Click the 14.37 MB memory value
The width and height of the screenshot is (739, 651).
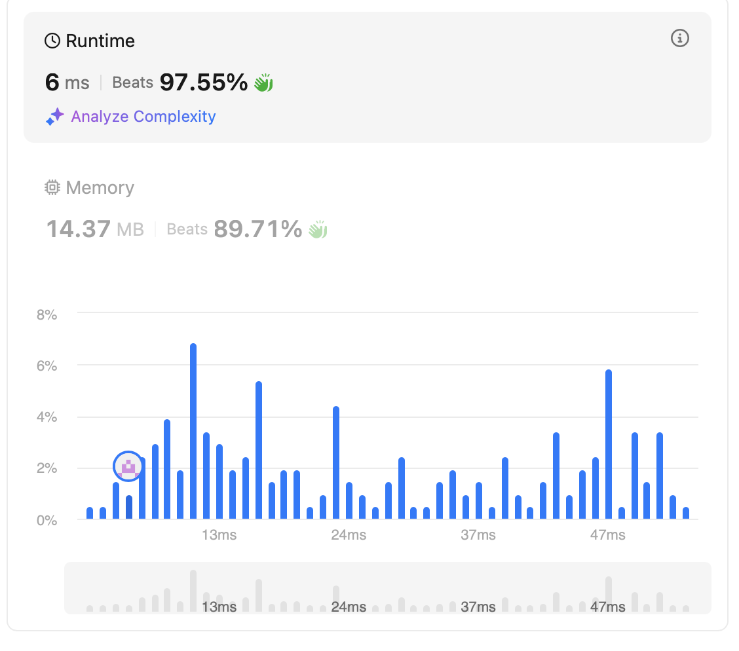click(95, 230)
